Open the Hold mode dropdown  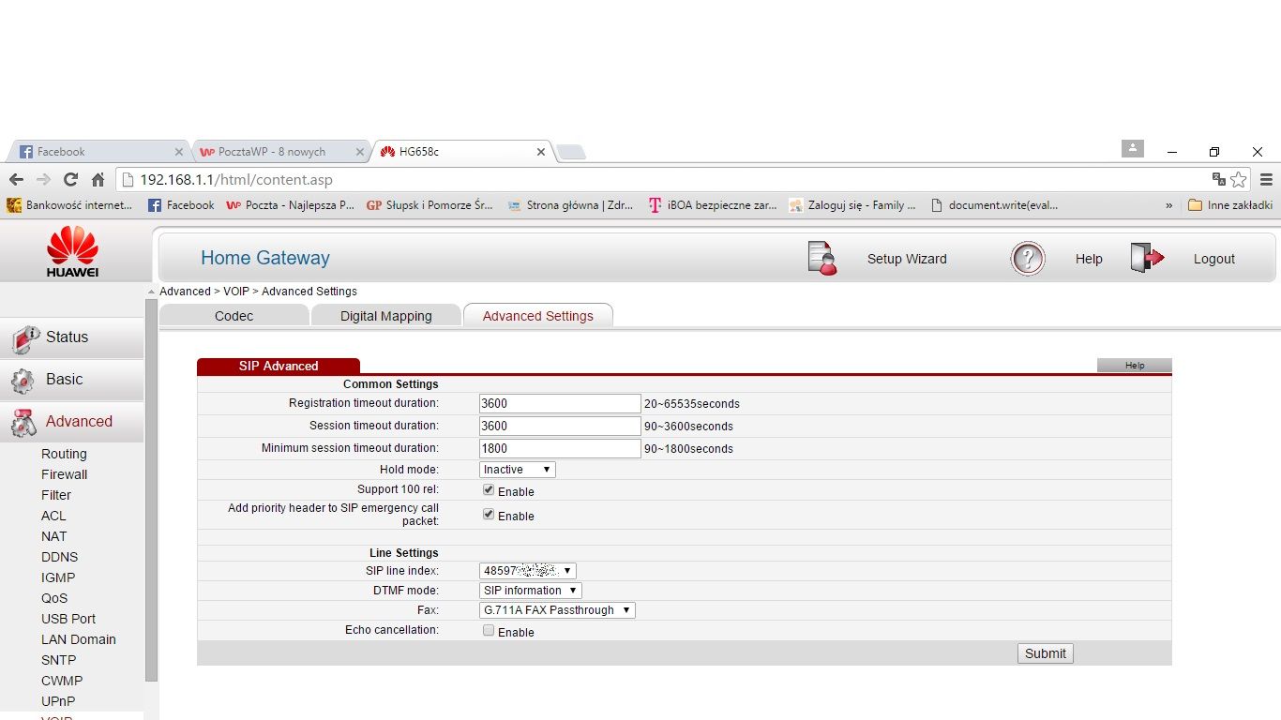pos(517,470)
